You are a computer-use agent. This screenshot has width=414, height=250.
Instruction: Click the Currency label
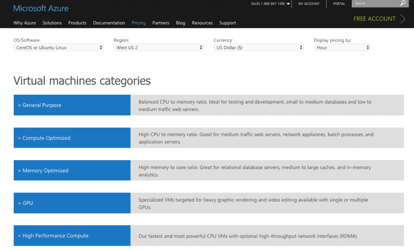tap(223, 40)
